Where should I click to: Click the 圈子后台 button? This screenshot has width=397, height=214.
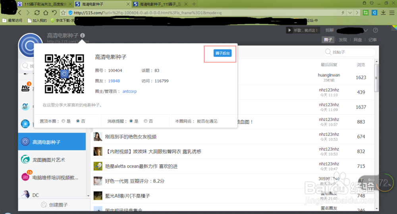coord(222,53)
